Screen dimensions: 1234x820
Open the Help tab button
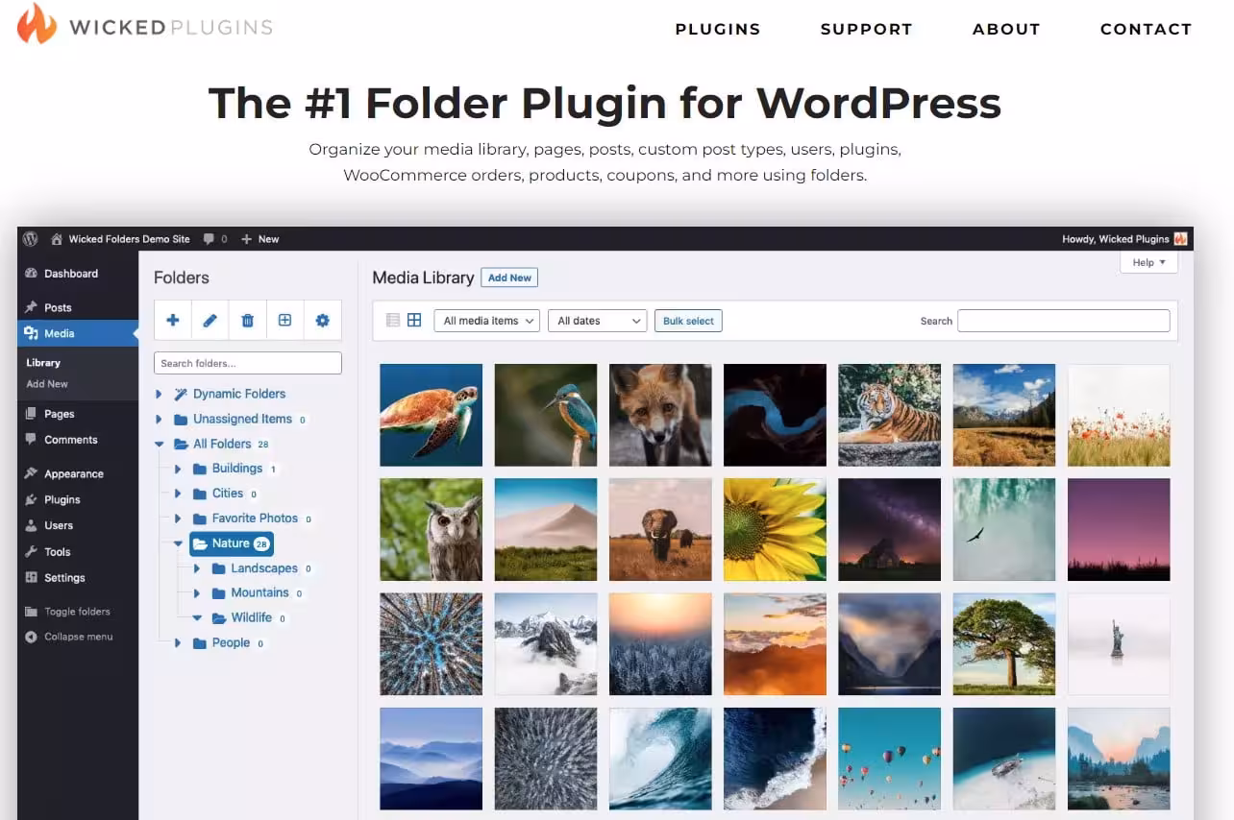(x=1148, y=262)
